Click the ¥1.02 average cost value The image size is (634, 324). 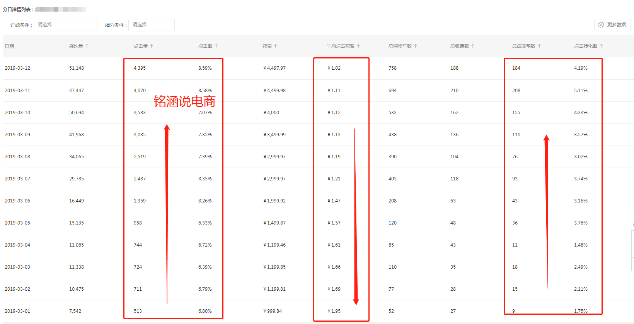pyautogui.click(x=334, y=68)
